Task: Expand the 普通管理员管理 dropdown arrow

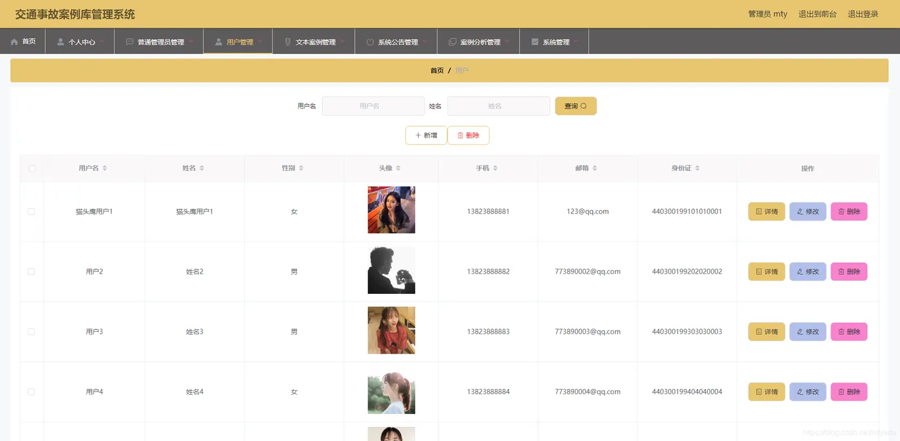Action: [191, 42]
